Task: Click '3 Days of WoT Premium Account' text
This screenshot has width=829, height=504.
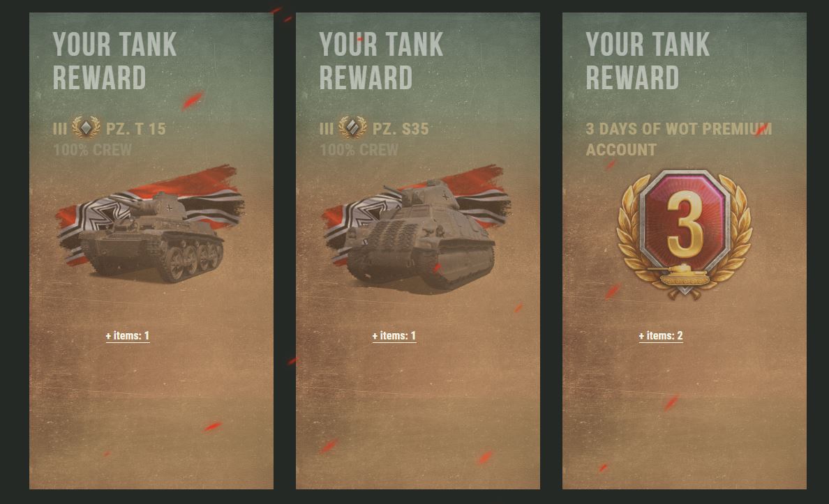Action: 679,139
